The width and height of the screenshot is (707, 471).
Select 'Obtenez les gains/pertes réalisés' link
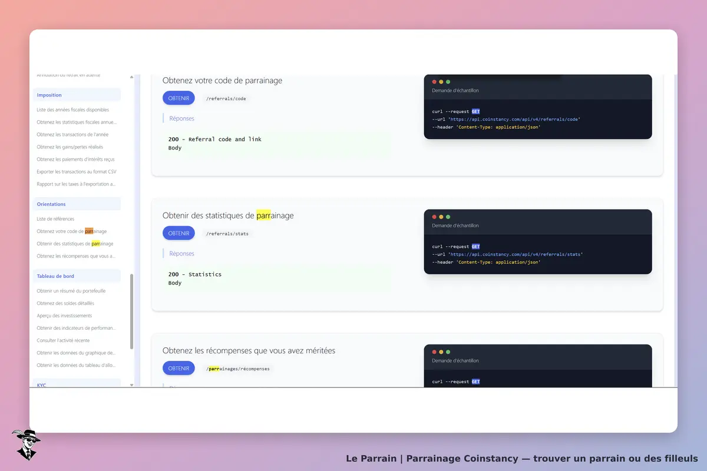(x=70, y=147)
